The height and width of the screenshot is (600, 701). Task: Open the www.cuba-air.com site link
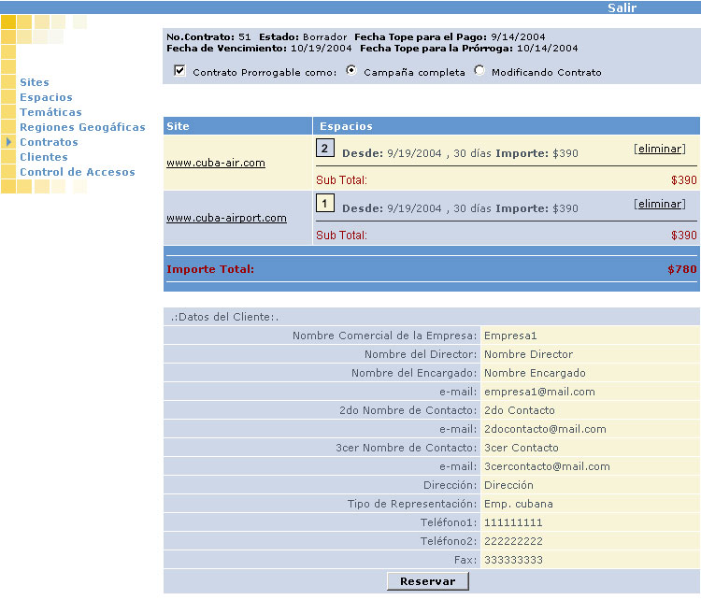click(216, 163)
